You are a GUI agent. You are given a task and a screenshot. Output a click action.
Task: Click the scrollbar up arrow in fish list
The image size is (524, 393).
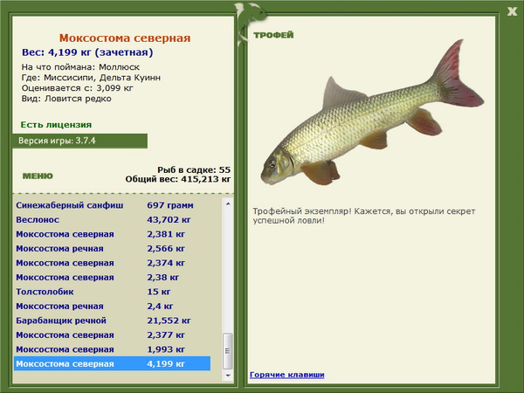coord(228,203)
